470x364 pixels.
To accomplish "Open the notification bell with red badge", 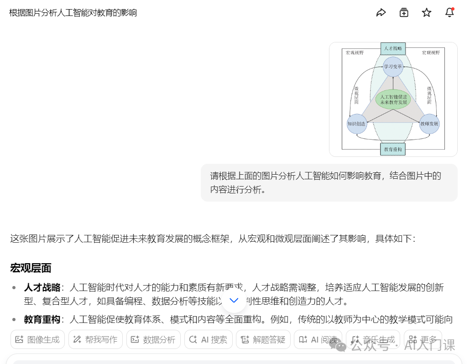I will [x=449, y=12].
